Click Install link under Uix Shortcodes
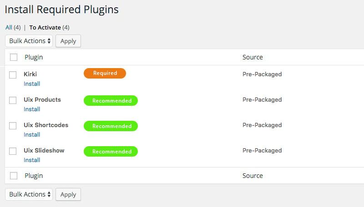The height and width of the screenshot is (207, 364). [32, 134]
